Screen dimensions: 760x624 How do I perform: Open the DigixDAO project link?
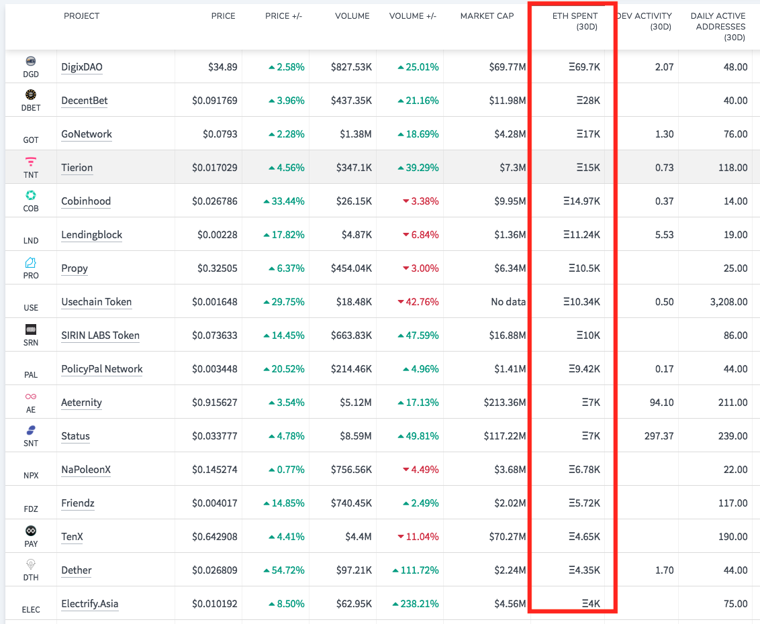pos(82,67)
